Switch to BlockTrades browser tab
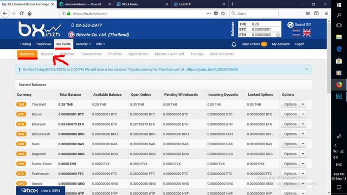 coord(143,4)
